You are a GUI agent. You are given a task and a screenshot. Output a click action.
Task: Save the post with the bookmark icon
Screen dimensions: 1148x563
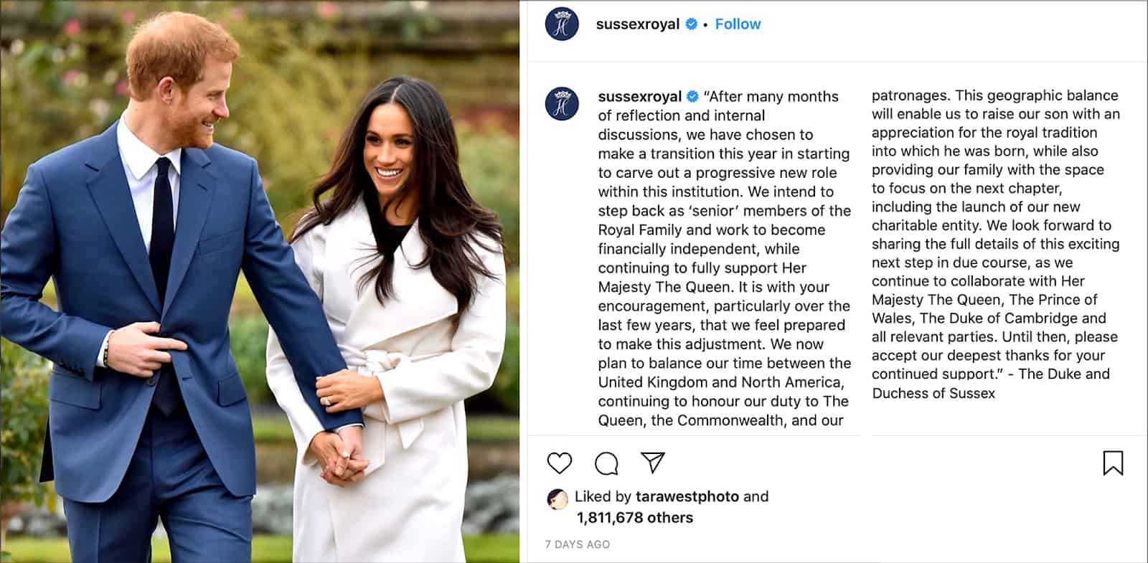pos(1113,463)
